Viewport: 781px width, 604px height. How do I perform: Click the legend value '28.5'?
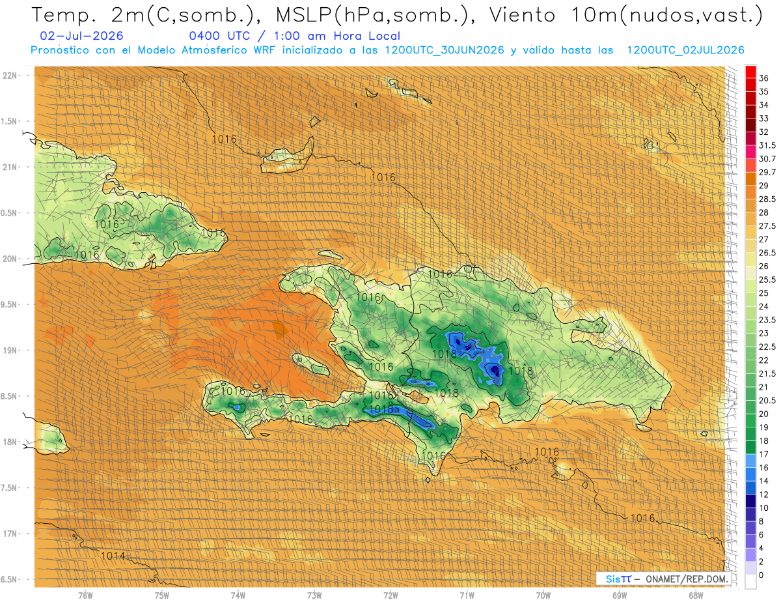click(767, 199)
